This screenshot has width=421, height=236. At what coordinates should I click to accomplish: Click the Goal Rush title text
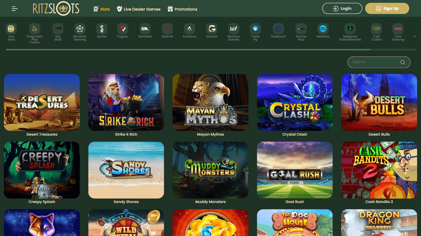click(295, 202)
